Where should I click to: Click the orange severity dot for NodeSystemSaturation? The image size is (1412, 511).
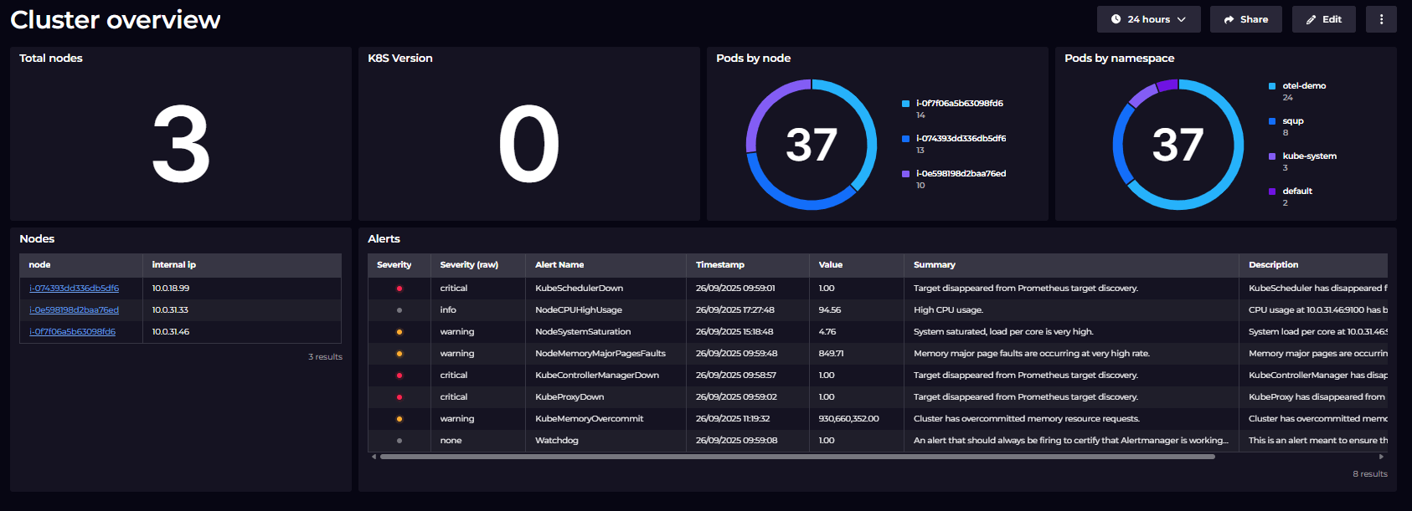pyautogui.click(x=399, y=332)
